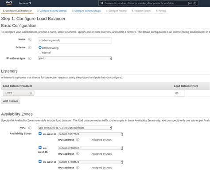Screen dimensions: 210x180
Task: Go to Configure Routing tab
Action: coord(117,11)
